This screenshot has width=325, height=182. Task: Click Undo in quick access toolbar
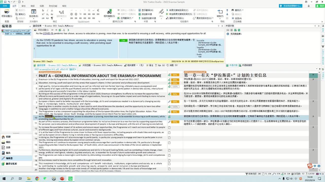pos(9,2)
